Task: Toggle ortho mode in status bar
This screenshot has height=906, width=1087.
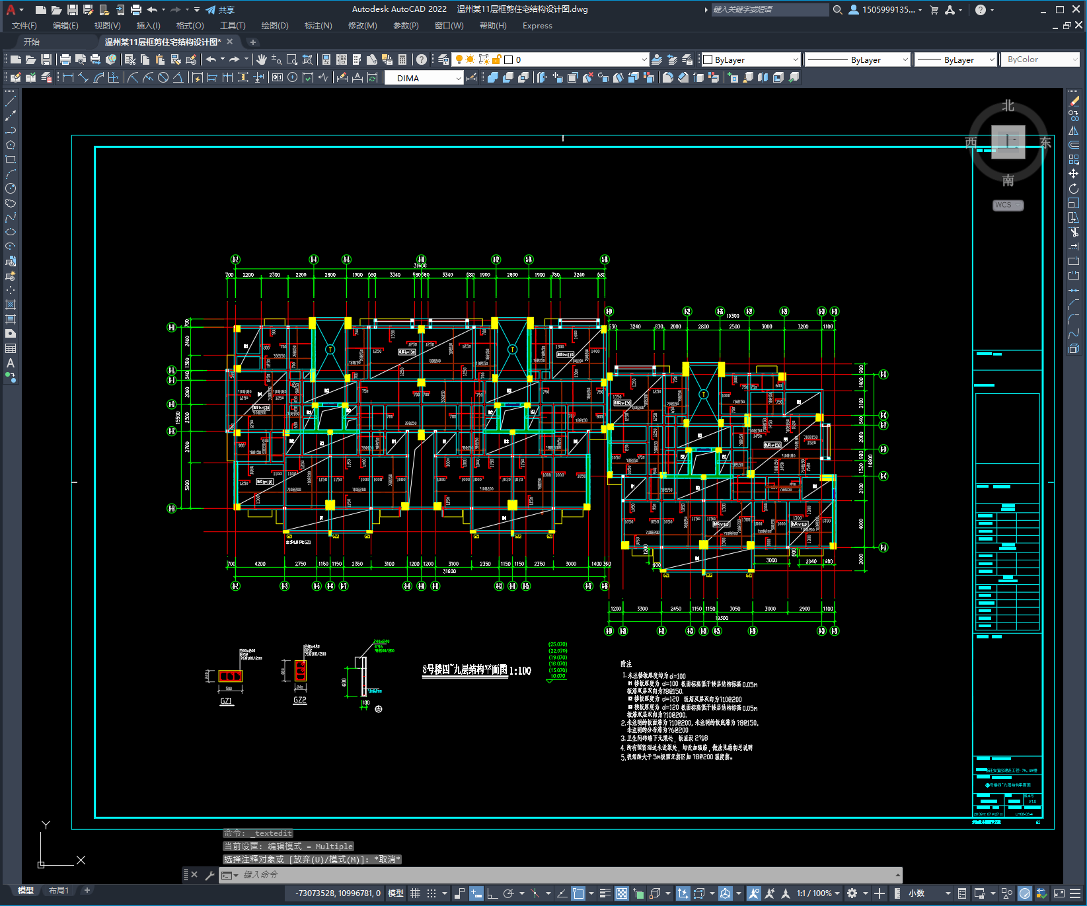Action: pos(492,893)
